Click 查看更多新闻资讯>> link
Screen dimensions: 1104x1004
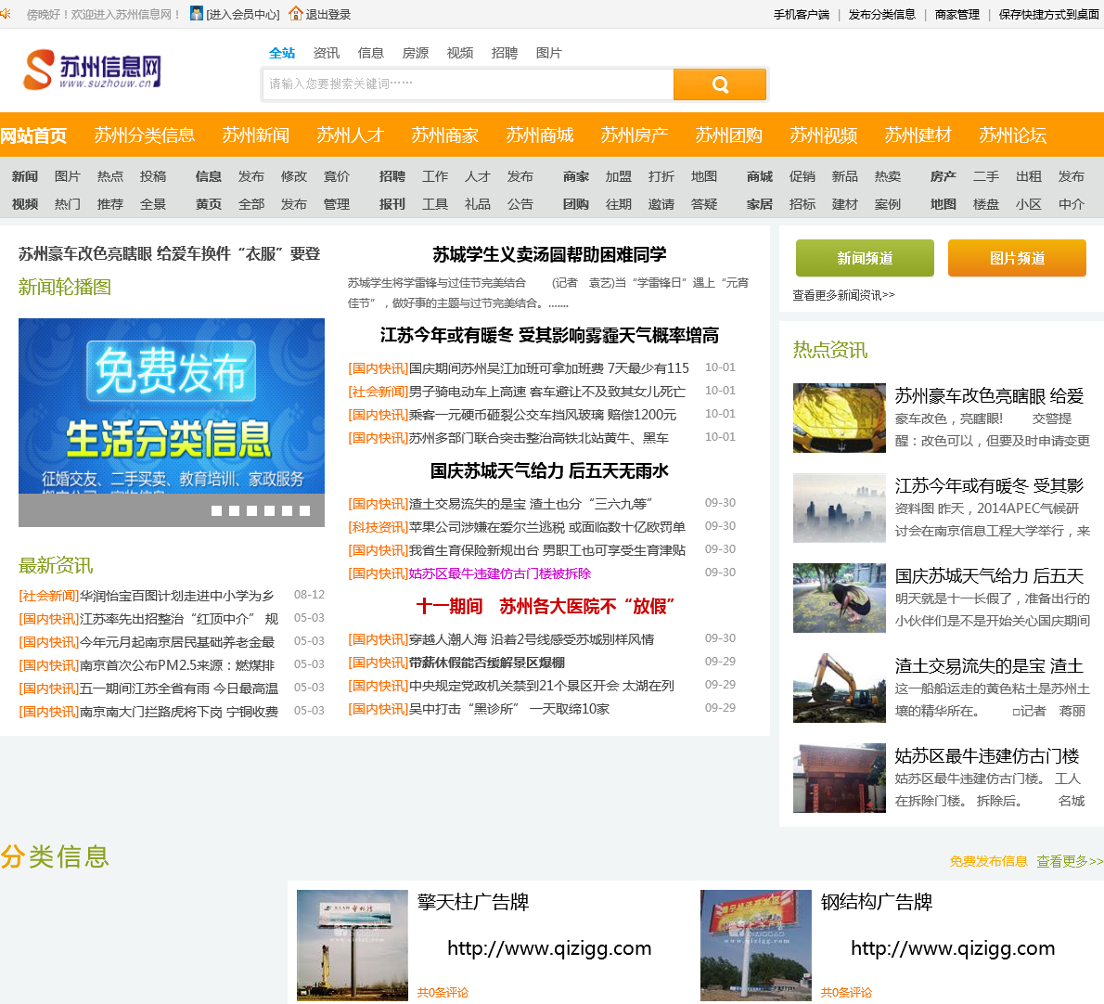click(843, 295)
